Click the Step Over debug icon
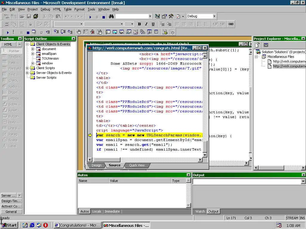This screenshot has width=306, height=229. (x=63, y=32)
